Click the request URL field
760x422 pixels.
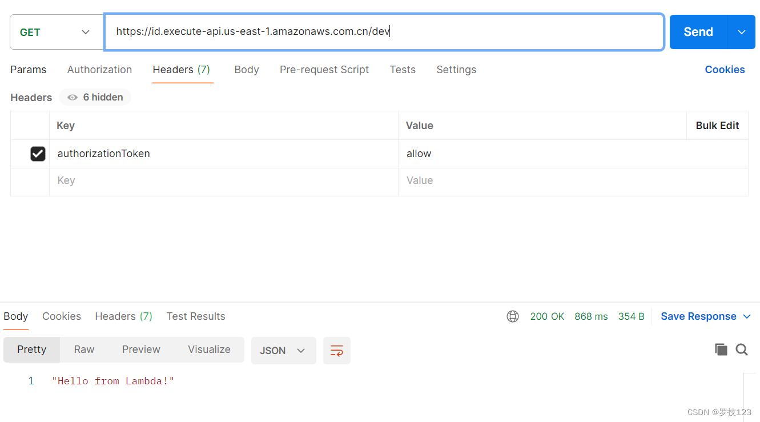pyautogui.click(x=384, y=32)
